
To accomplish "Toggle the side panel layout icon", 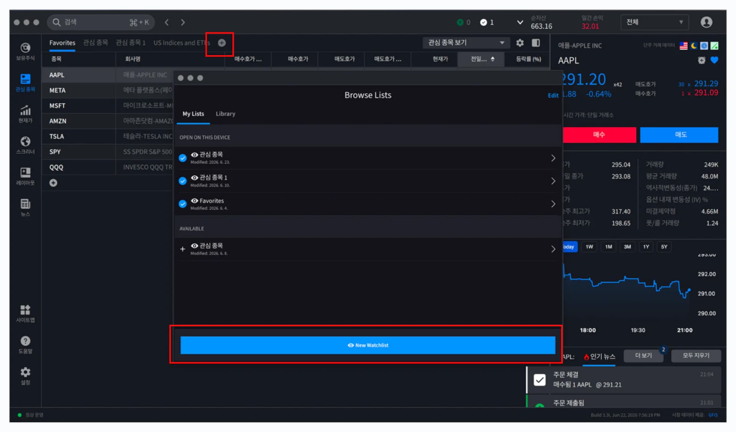I will click(x=536, y=43).
